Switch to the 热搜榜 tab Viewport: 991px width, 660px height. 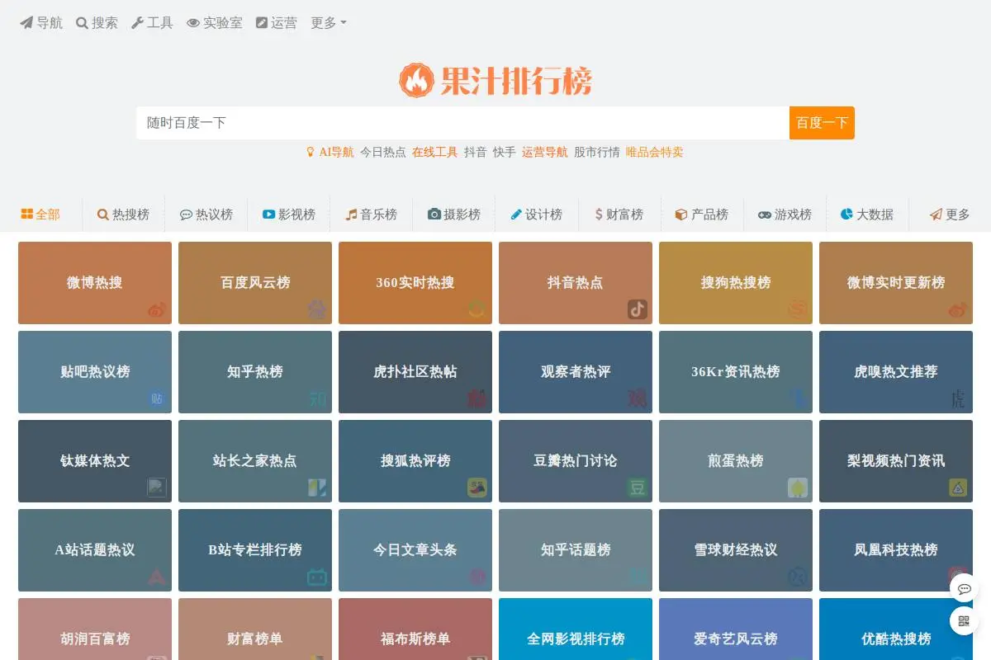pos(123,214)
